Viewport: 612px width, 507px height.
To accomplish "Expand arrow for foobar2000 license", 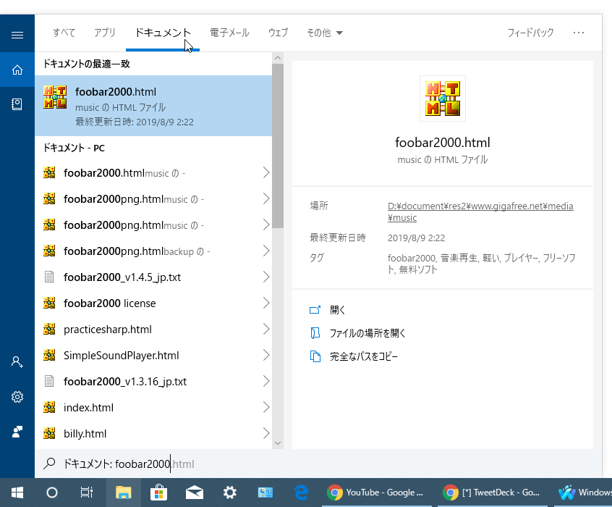I will tap(265, 303).
